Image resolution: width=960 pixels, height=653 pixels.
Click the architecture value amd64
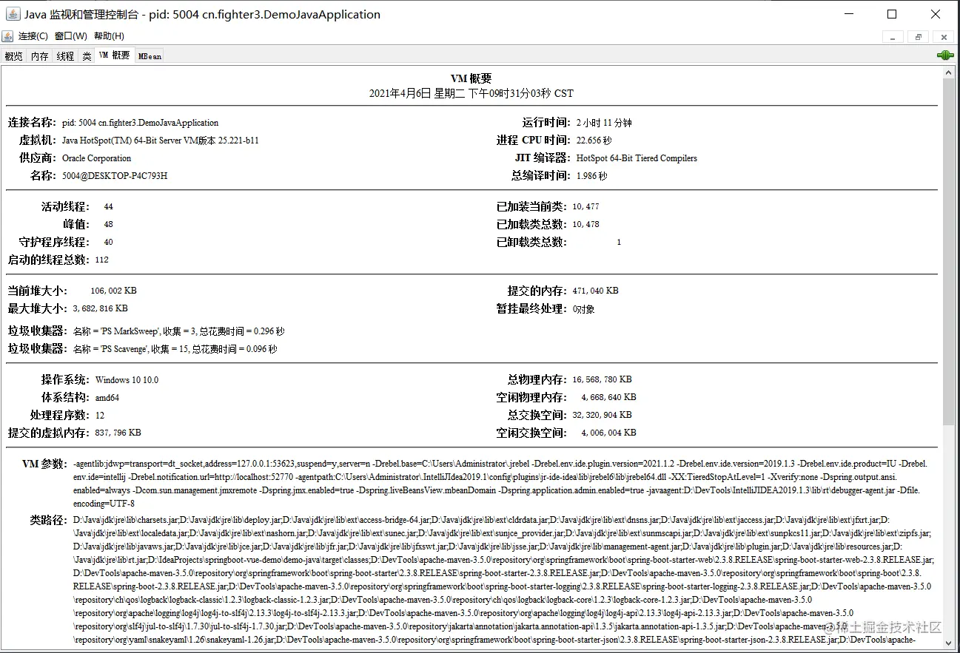click(107, 398)
